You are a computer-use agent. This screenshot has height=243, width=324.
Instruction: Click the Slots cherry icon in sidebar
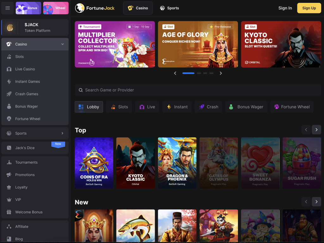[x=9, y=57]
